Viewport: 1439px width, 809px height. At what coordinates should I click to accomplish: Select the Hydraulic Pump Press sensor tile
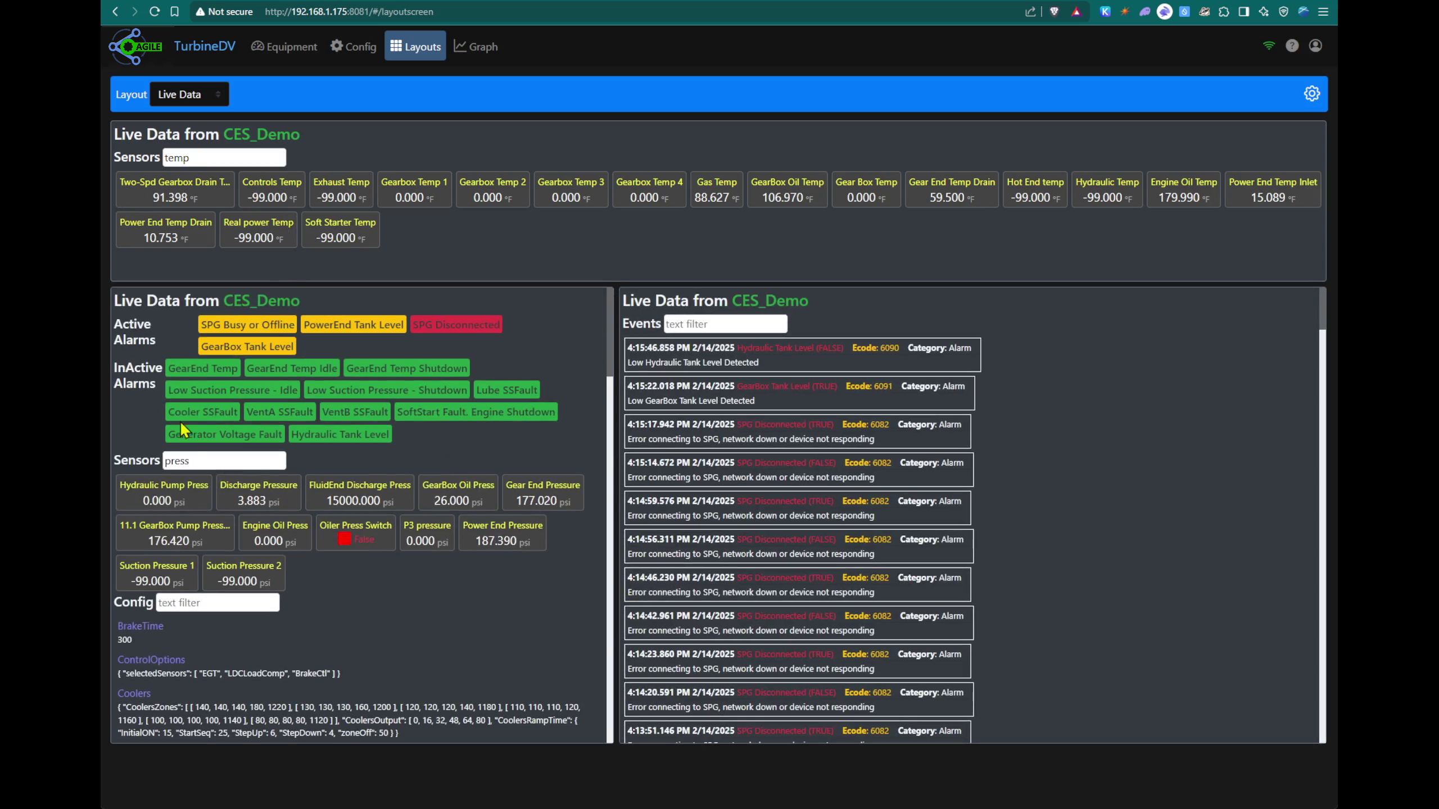(163, 493)
